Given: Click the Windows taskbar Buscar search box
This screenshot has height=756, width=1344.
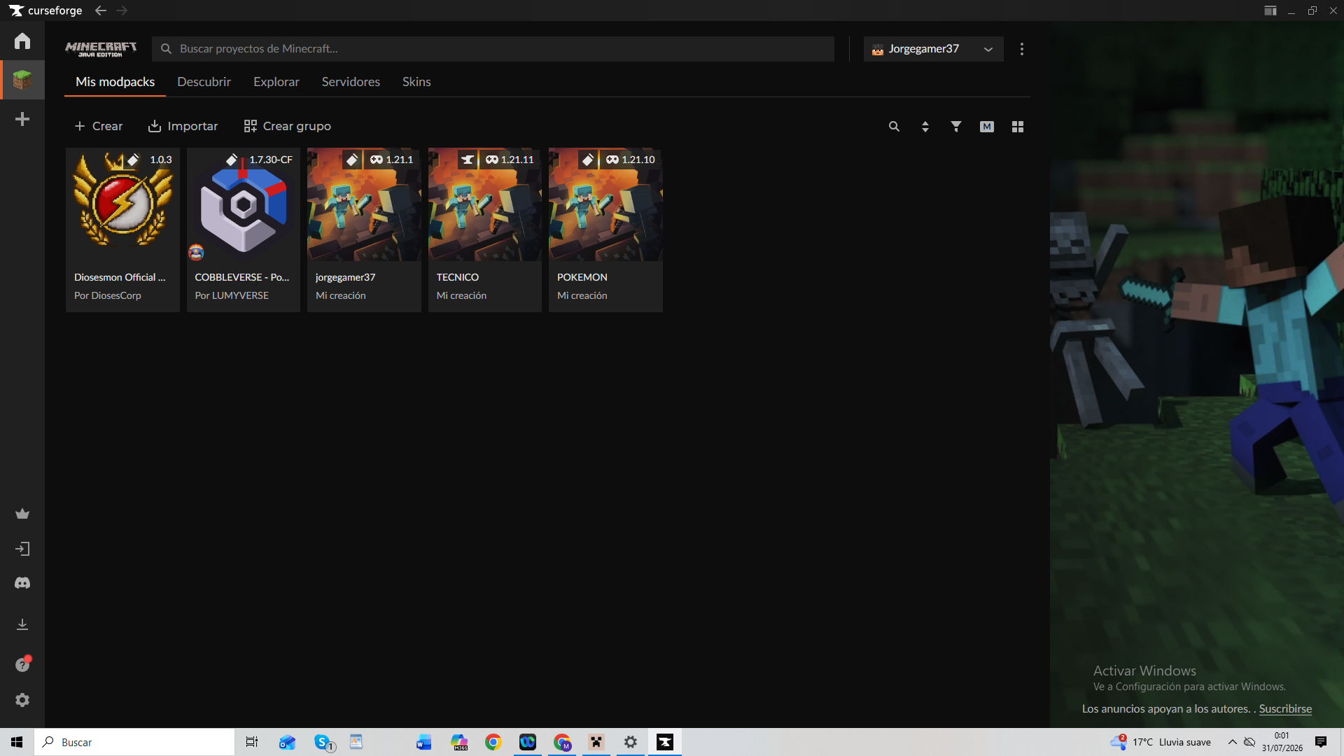Looking at the screenshot, I should click(134, 742).
